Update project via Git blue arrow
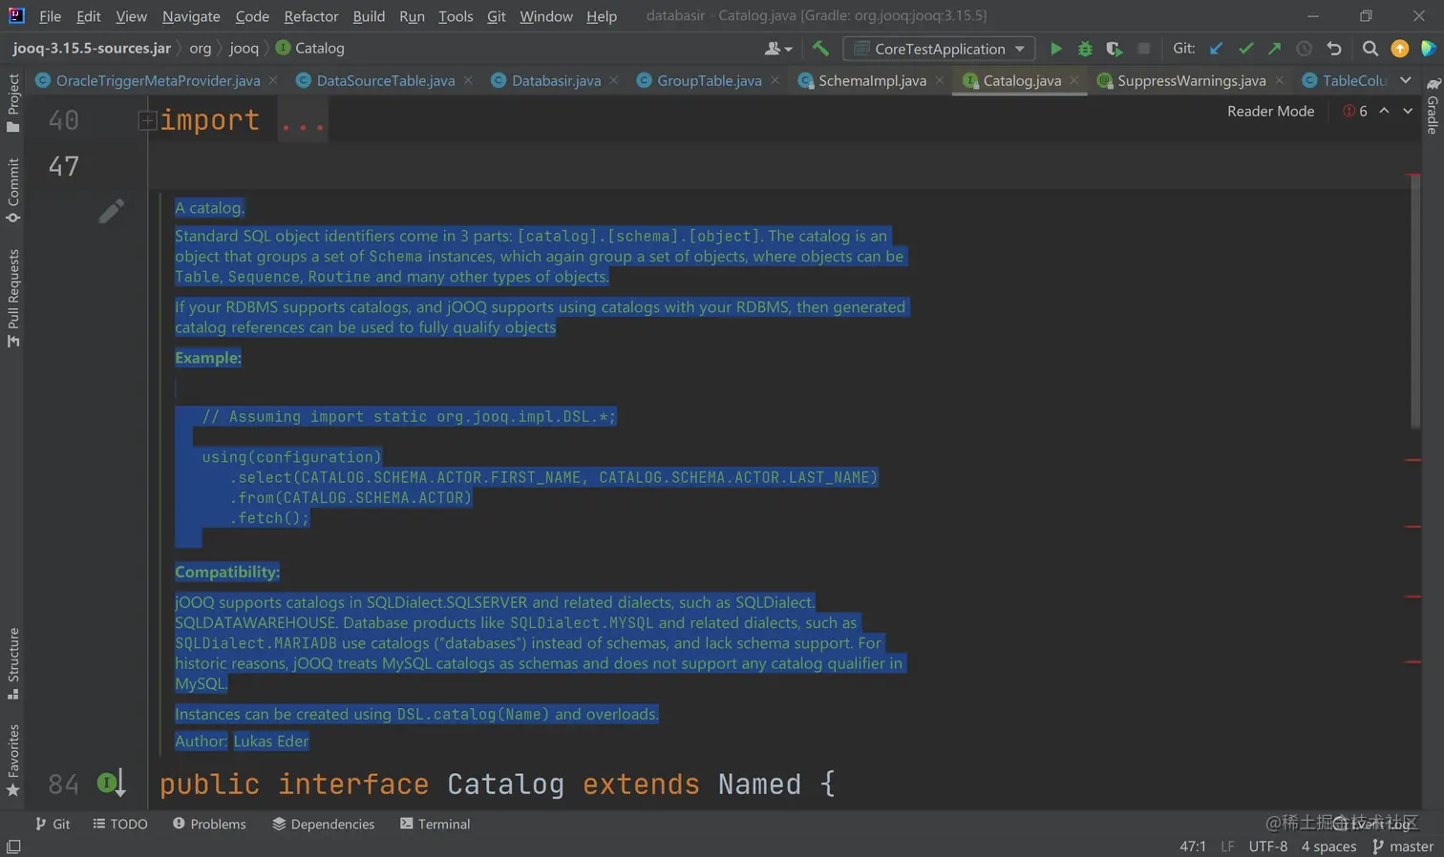The width and height of the screenshot is (1444, 857). coord(1216,49)
